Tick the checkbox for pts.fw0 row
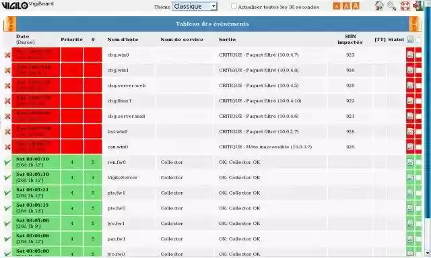431x258 pixels. pyautogui.click(x=418, y=209)
